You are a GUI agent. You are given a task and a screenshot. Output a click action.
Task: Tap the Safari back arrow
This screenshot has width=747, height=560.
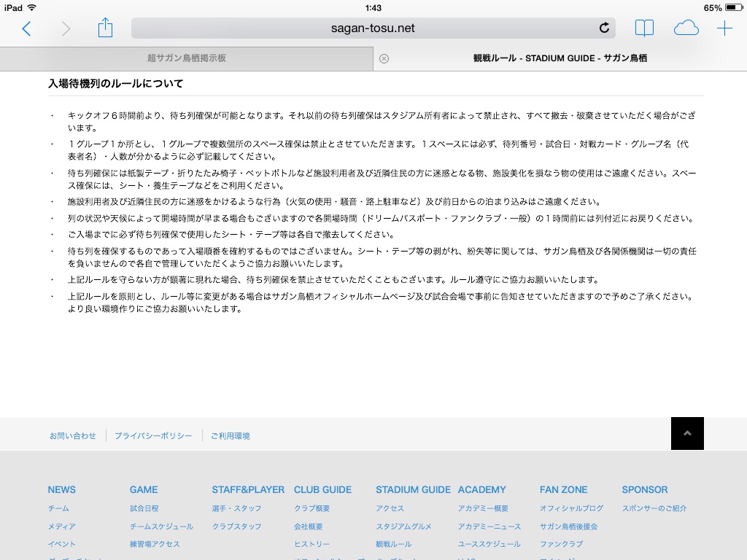point(27,28)
